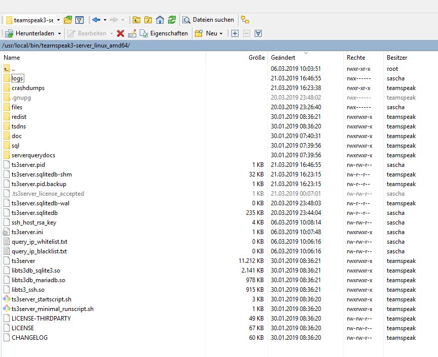Go to the home directory icon
Screen dimensions: 438x357
coord(160,20)
